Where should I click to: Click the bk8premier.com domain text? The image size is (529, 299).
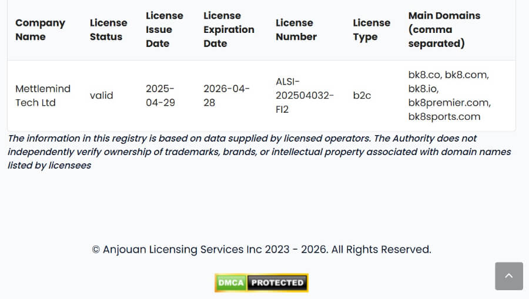pos(449,103)
